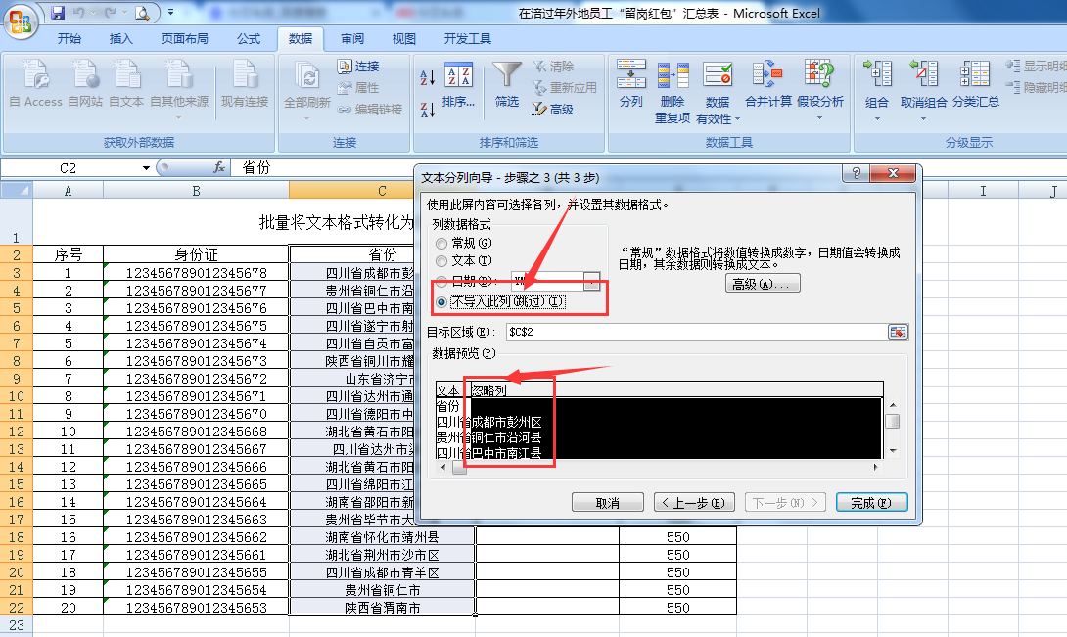Click the wizard help question mark button

tap(857, 173)
